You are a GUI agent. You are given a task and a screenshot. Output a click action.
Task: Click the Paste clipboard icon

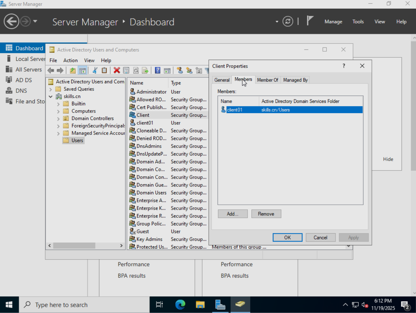[x=104, y=70]
